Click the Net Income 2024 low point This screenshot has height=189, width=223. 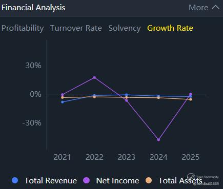158,140
